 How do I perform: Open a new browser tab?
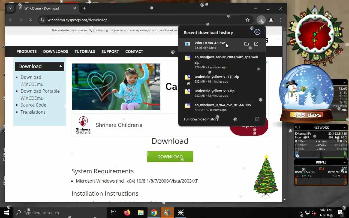point(84,8)
